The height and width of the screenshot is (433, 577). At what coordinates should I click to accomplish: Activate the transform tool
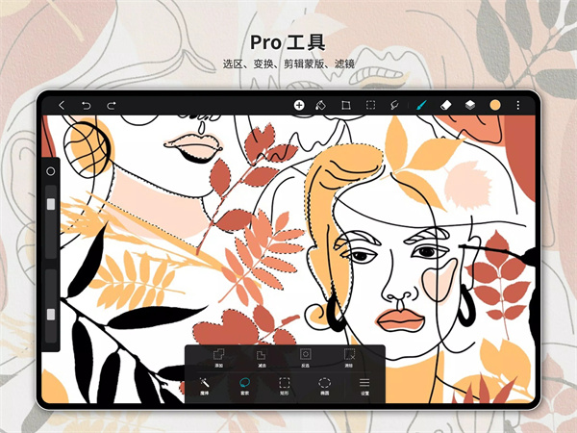pos(346,105)
